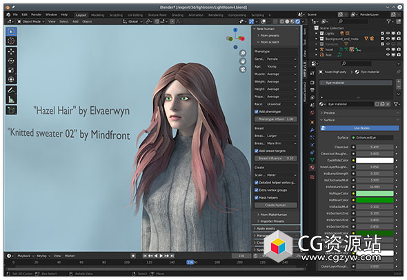Image resolution: width=407 pixels, height=280 pixels.
Task: Exclude Background_and_meta collection via its checkbox
Action: 382,39
